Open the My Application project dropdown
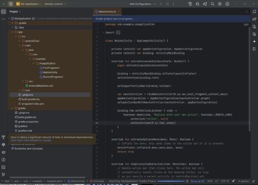 click(x=30, y=3)
